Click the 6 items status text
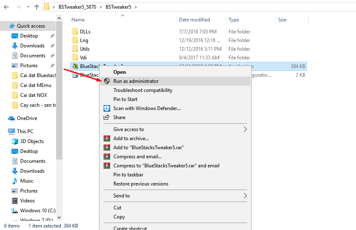Viewport: 356px width, 230px height. click(x=12, y=226)
